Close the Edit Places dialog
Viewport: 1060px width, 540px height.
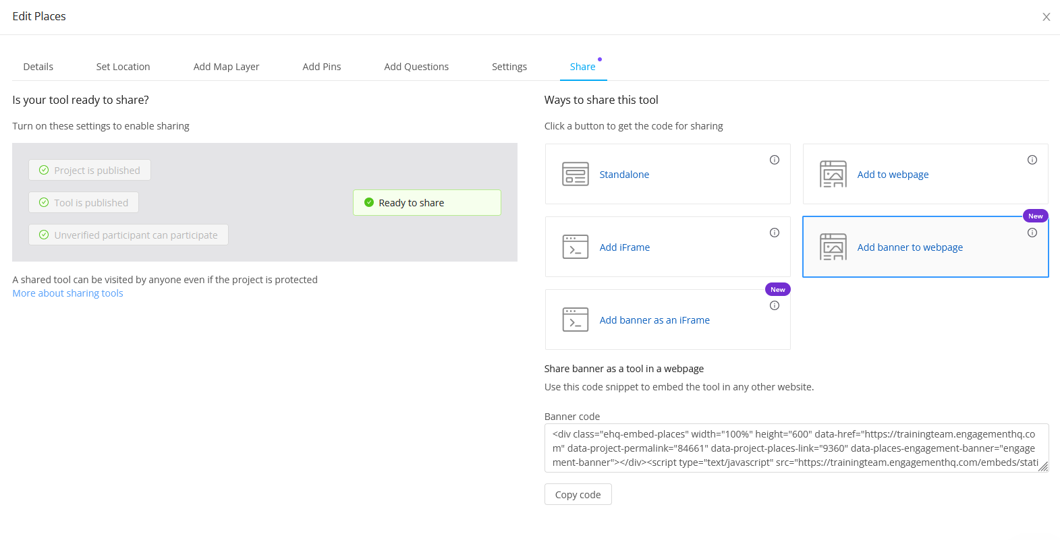click(x=1047, y=17)
